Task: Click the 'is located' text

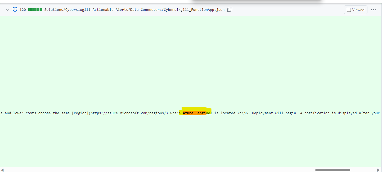Action: click(225, 113)
